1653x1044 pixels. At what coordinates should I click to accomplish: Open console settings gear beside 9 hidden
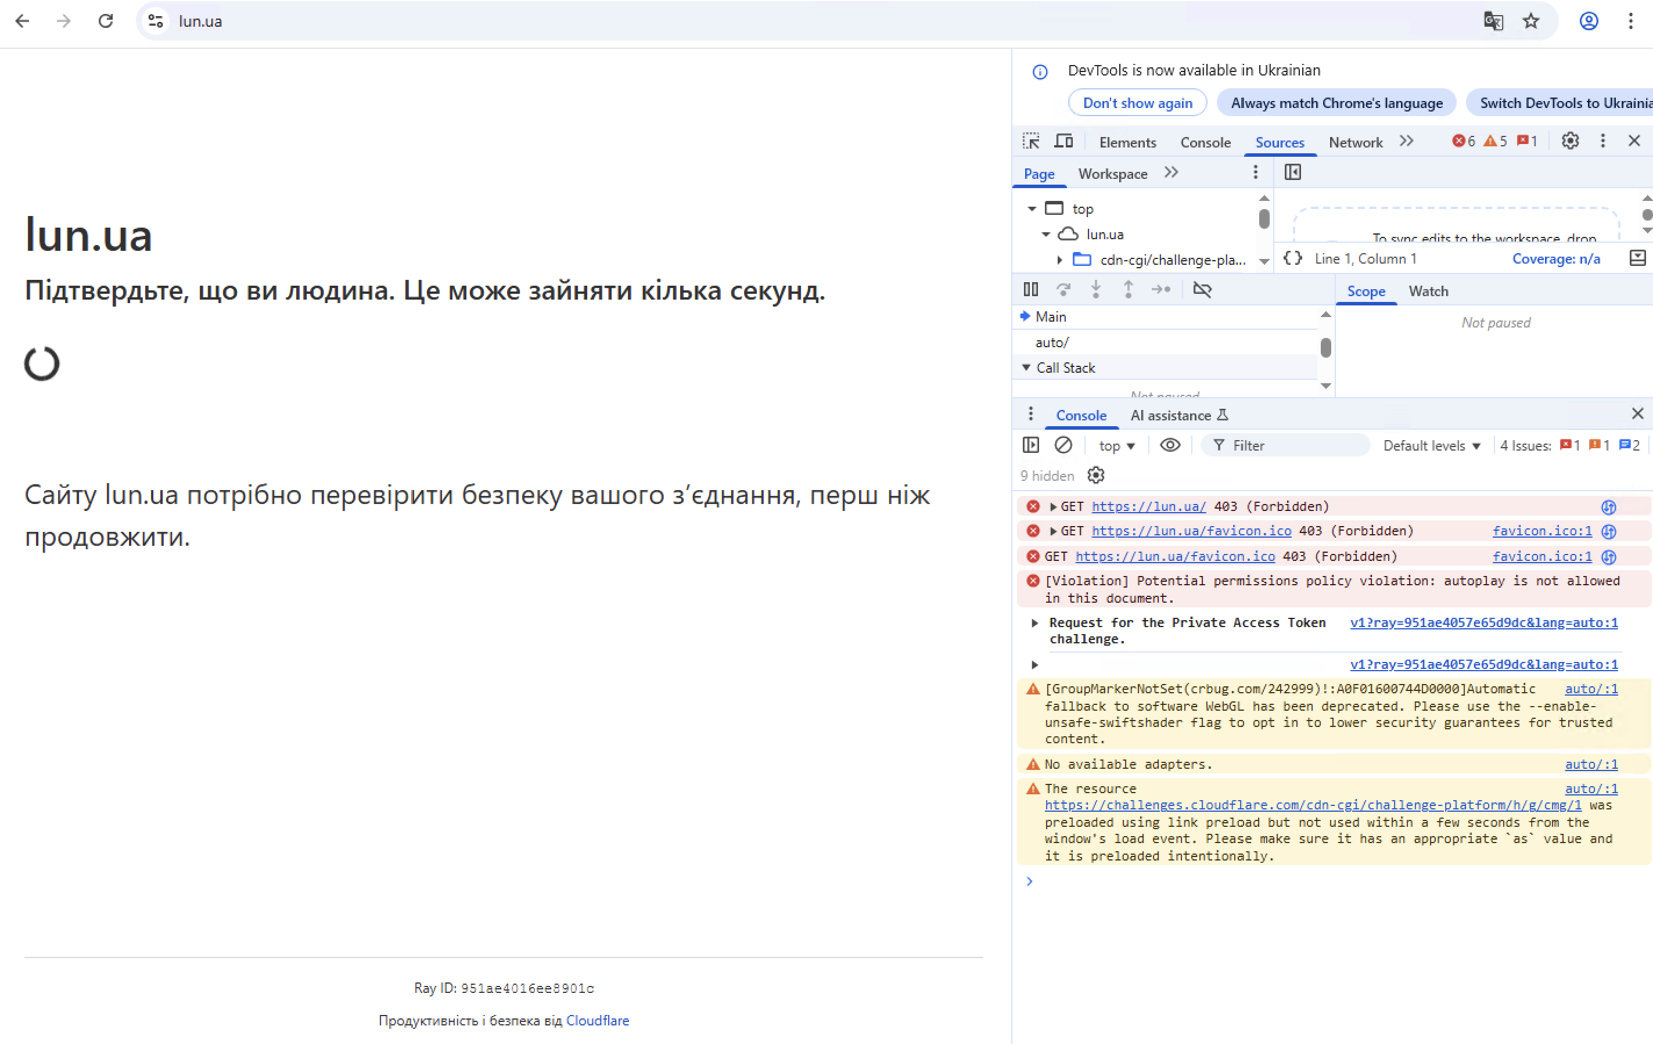pyautogui.click(x=1095, y=475)
